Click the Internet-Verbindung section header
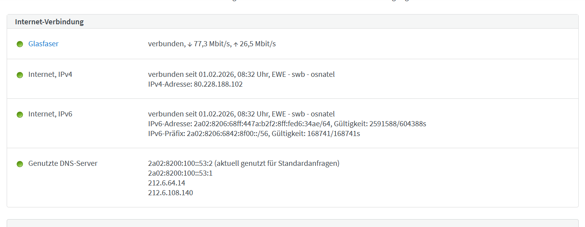This screenshot has width=585, height=227. click(49, 22)
